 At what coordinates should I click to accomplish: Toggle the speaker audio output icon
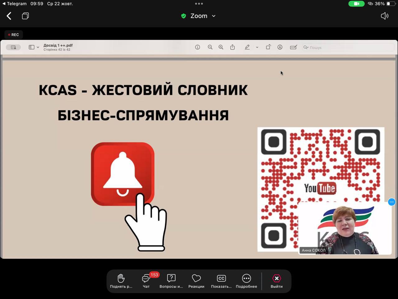(x=385, y=16)
